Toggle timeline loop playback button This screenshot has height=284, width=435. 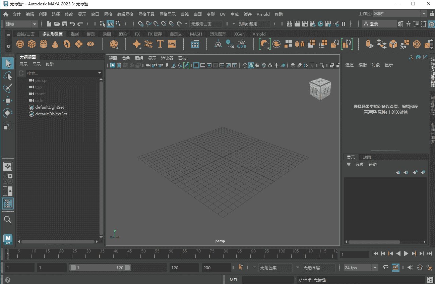(x=385, y=267)
